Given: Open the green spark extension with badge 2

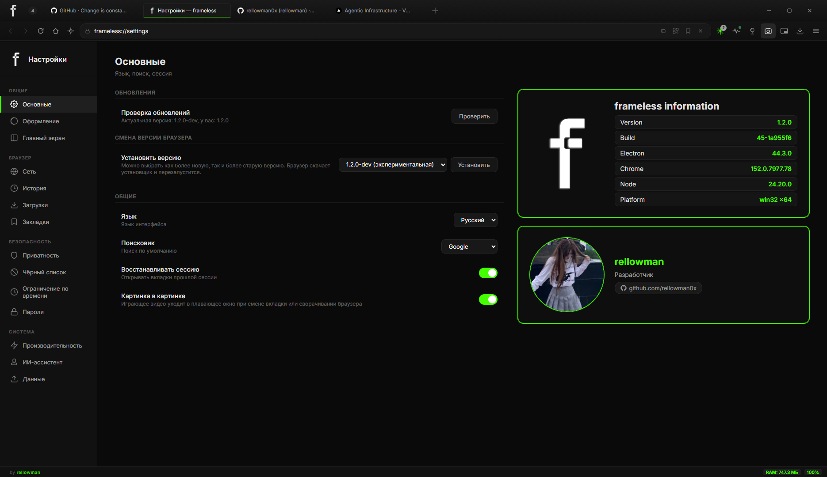Looking at the screenshot, I should pyautogui.click(x=721, y=30).
